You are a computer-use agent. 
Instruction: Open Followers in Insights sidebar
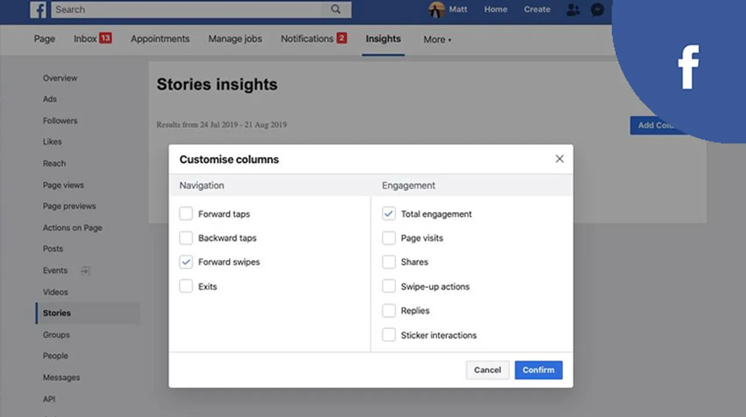point(60,121)
